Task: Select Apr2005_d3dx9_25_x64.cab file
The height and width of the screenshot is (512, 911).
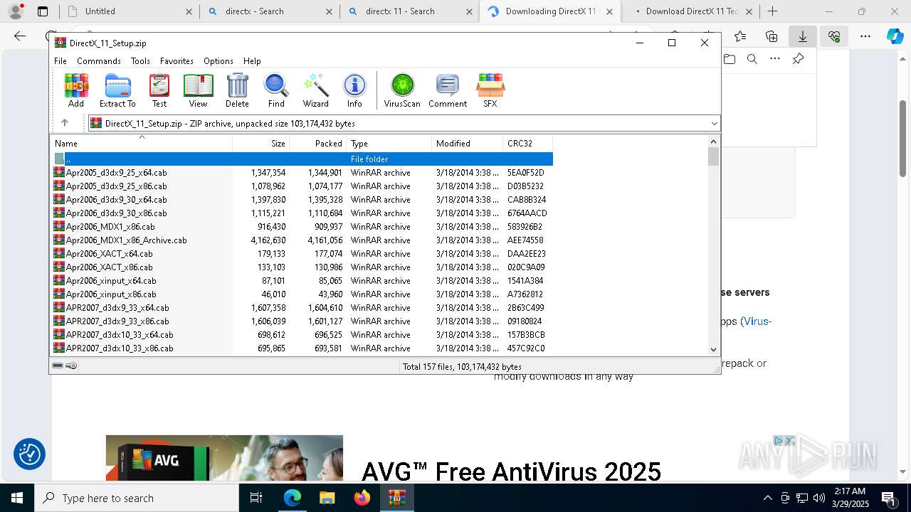Action: tap(302, 173)
